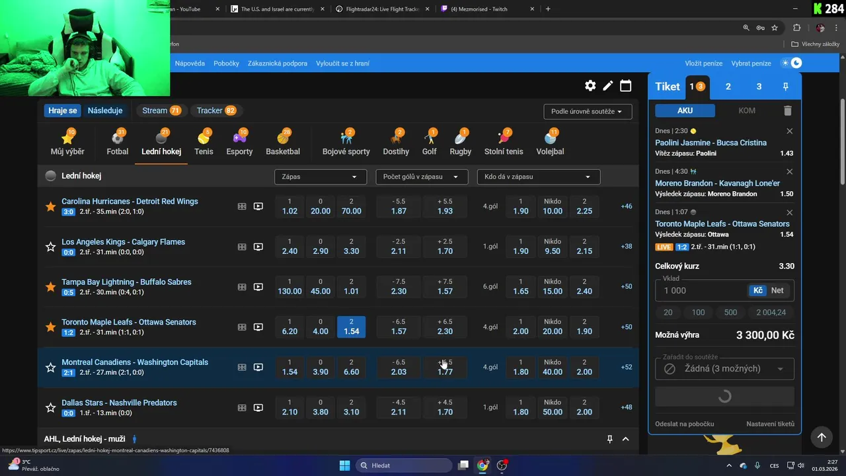This screenshot has height=476, width=846.
Task: Collapse the AHL Lední hokej section
Action: pos(625,439)
